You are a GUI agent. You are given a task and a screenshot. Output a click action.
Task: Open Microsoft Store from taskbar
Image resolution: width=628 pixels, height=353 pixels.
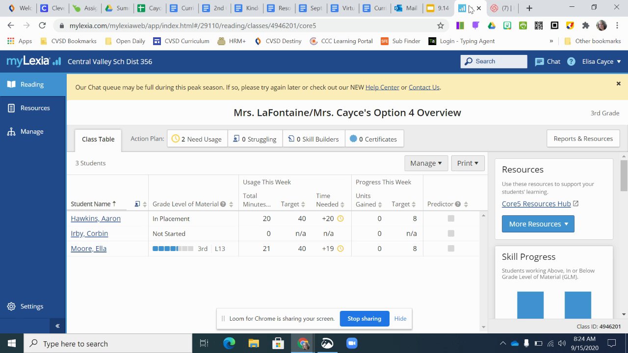(278, 344)
